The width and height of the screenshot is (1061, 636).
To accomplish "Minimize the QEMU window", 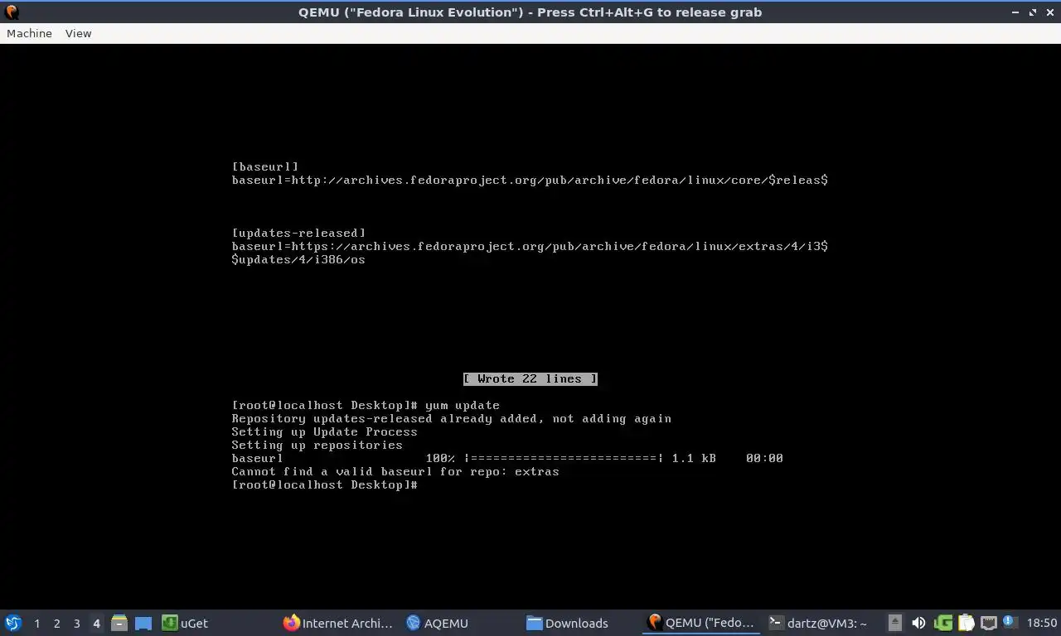I will click(1016, 12).
